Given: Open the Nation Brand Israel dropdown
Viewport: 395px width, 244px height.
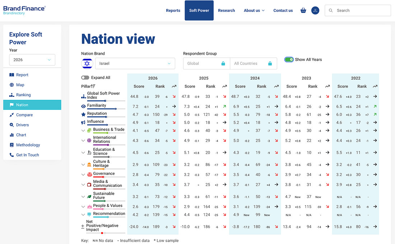Looking at the screenshot, I should click(135, 63).
